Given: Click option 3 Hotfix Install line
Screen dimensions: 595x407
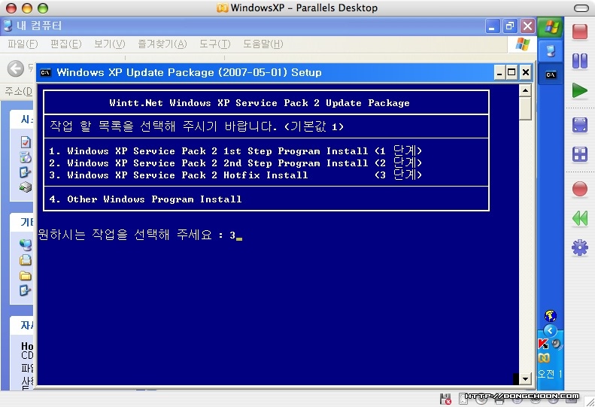Looking at the screenshot, I should (x=235, y=175).
